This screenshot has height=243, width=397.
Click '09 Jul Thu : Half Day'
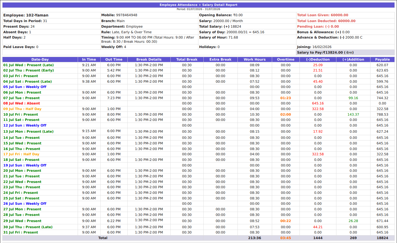(x=22, y=109)
